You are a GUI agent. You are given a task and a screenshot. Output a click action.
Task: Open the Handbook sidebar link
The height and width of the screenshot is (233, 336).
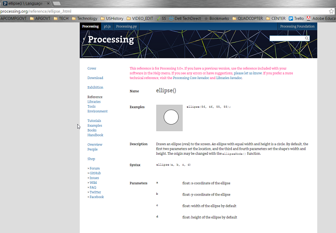tap(95, 135)
